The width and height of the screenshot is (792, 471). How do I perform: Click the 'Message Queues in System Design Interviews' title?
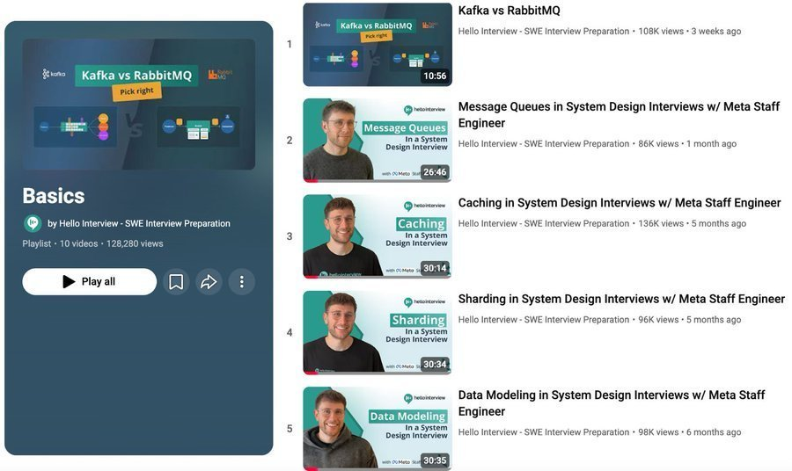click(x=619, y=114)
